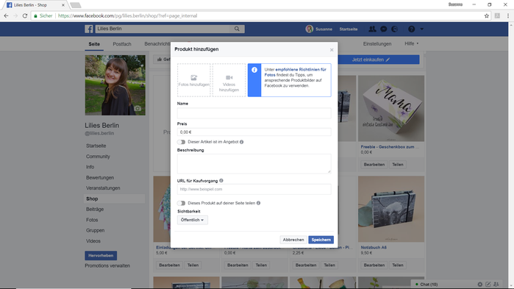Open the help question mark icon
The height and width of the screenshot is (289, 514).
(411, 29)
